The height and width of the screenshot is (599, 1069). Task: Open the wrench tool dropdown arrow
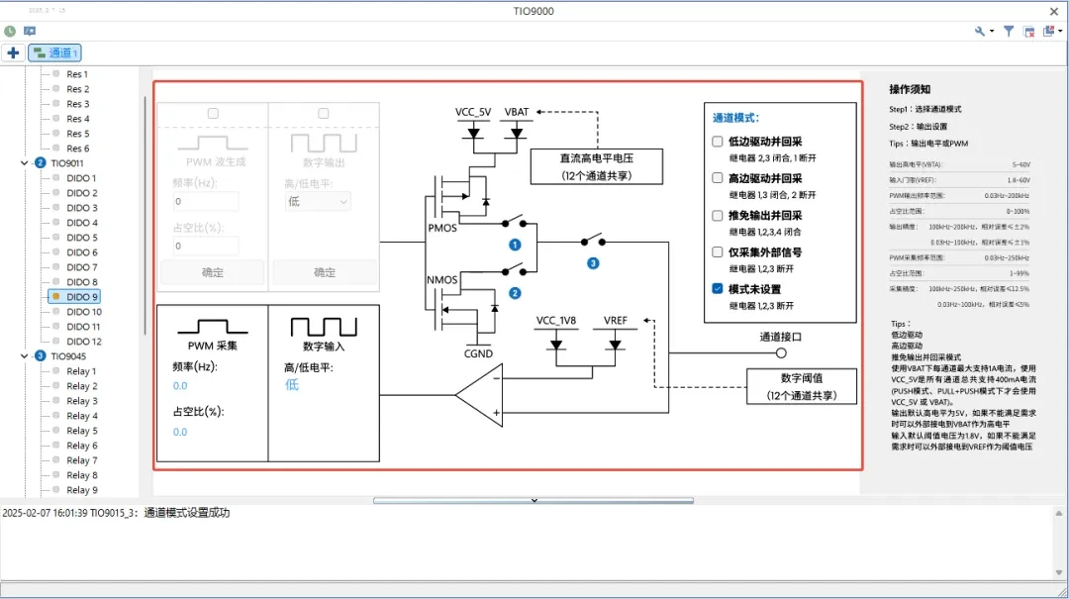(991, 33)
